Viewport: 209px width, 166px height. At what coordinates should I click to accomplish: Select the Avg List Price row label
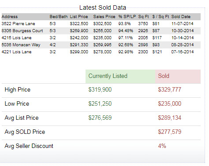pyautogui.click(x=22, y=118)
